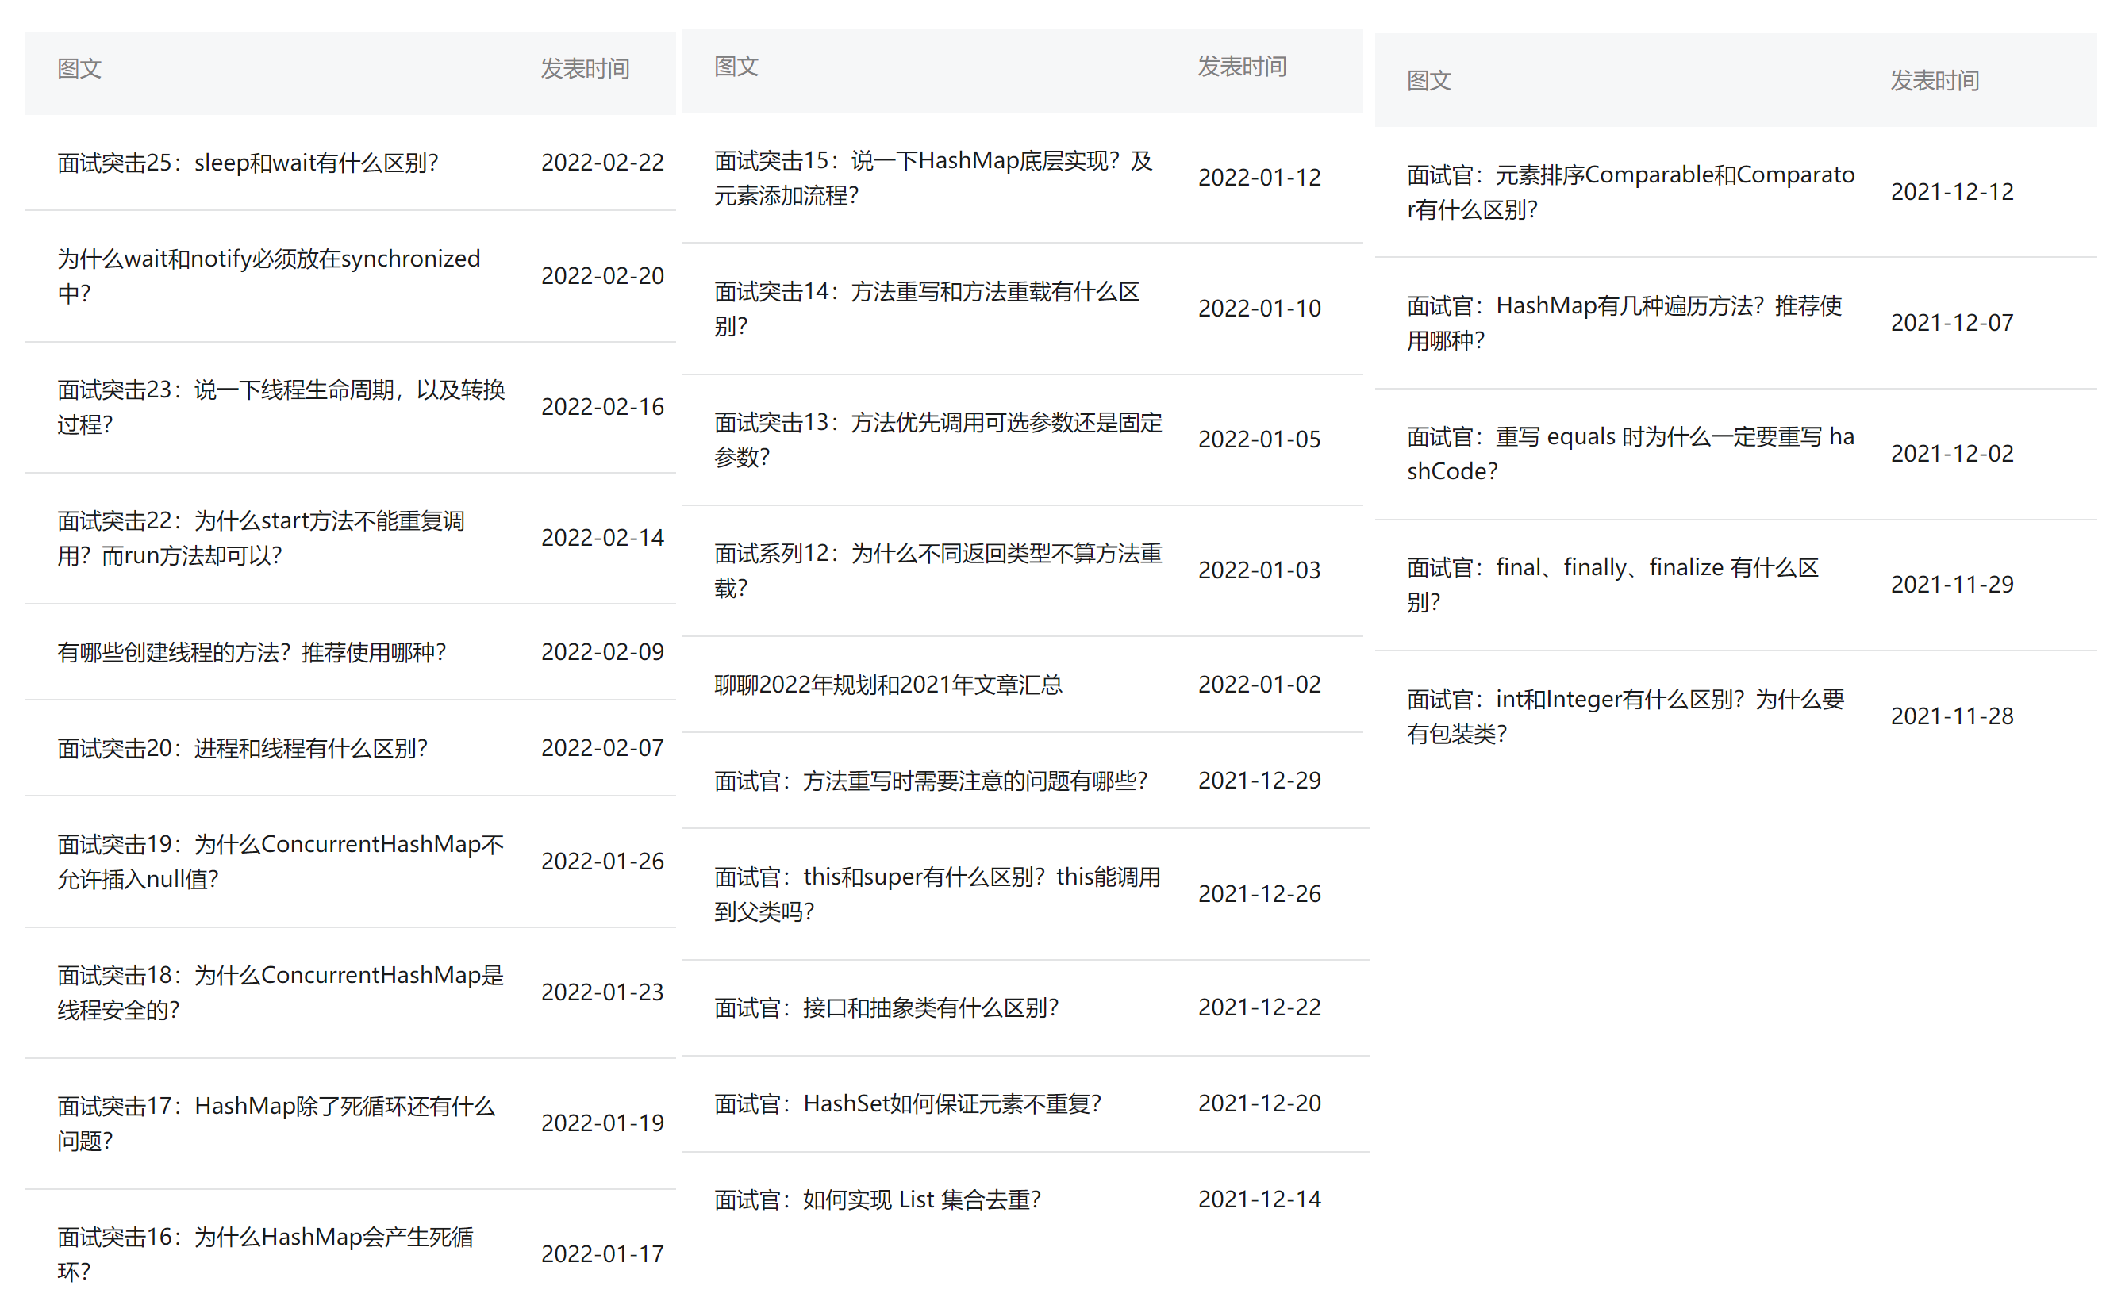Image resolution: width=2106 pixels, height=1301 pixels.
Task: Open 面试官：int和Integer有什么区别？
Action: click(x=1625, y=716)
